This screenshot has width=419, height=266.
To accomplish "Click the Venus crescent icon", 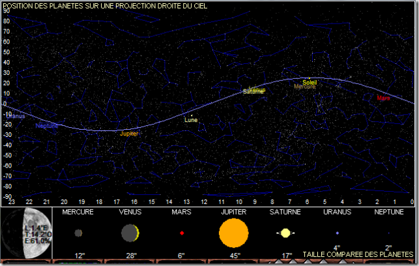I will pos(130,232).
